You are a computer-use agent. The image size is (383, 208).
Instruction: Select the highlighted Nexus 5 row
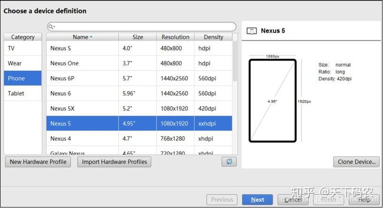(x=139, y=123)
